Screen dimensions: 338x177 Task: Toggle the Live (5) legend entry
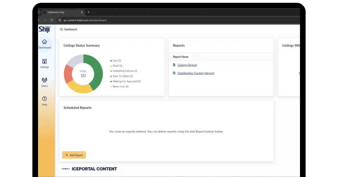point(115,61)
